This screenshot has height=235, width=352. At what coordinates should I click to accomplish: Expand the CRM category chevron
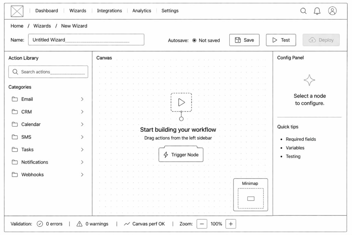click(x=82, y=112)
